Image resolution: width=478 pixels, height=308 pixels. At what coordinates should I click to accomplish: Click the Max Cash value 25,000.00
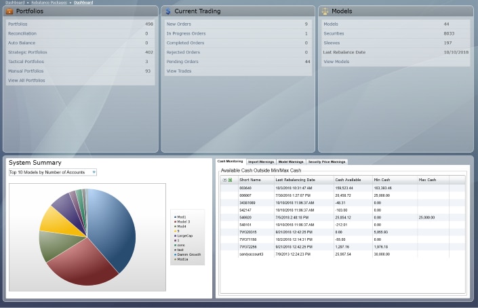(x=426, y=218)
